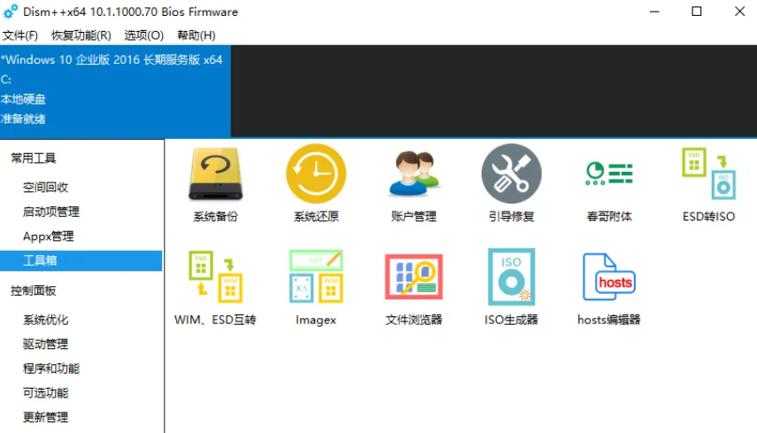This screenshot has height=433, width=757.
Task: Open 系统优化 under 控制面板
Action: [x=46, y=320]
